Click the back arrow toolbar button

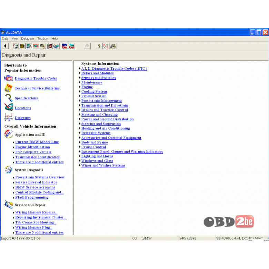click(x=5, y=46)
